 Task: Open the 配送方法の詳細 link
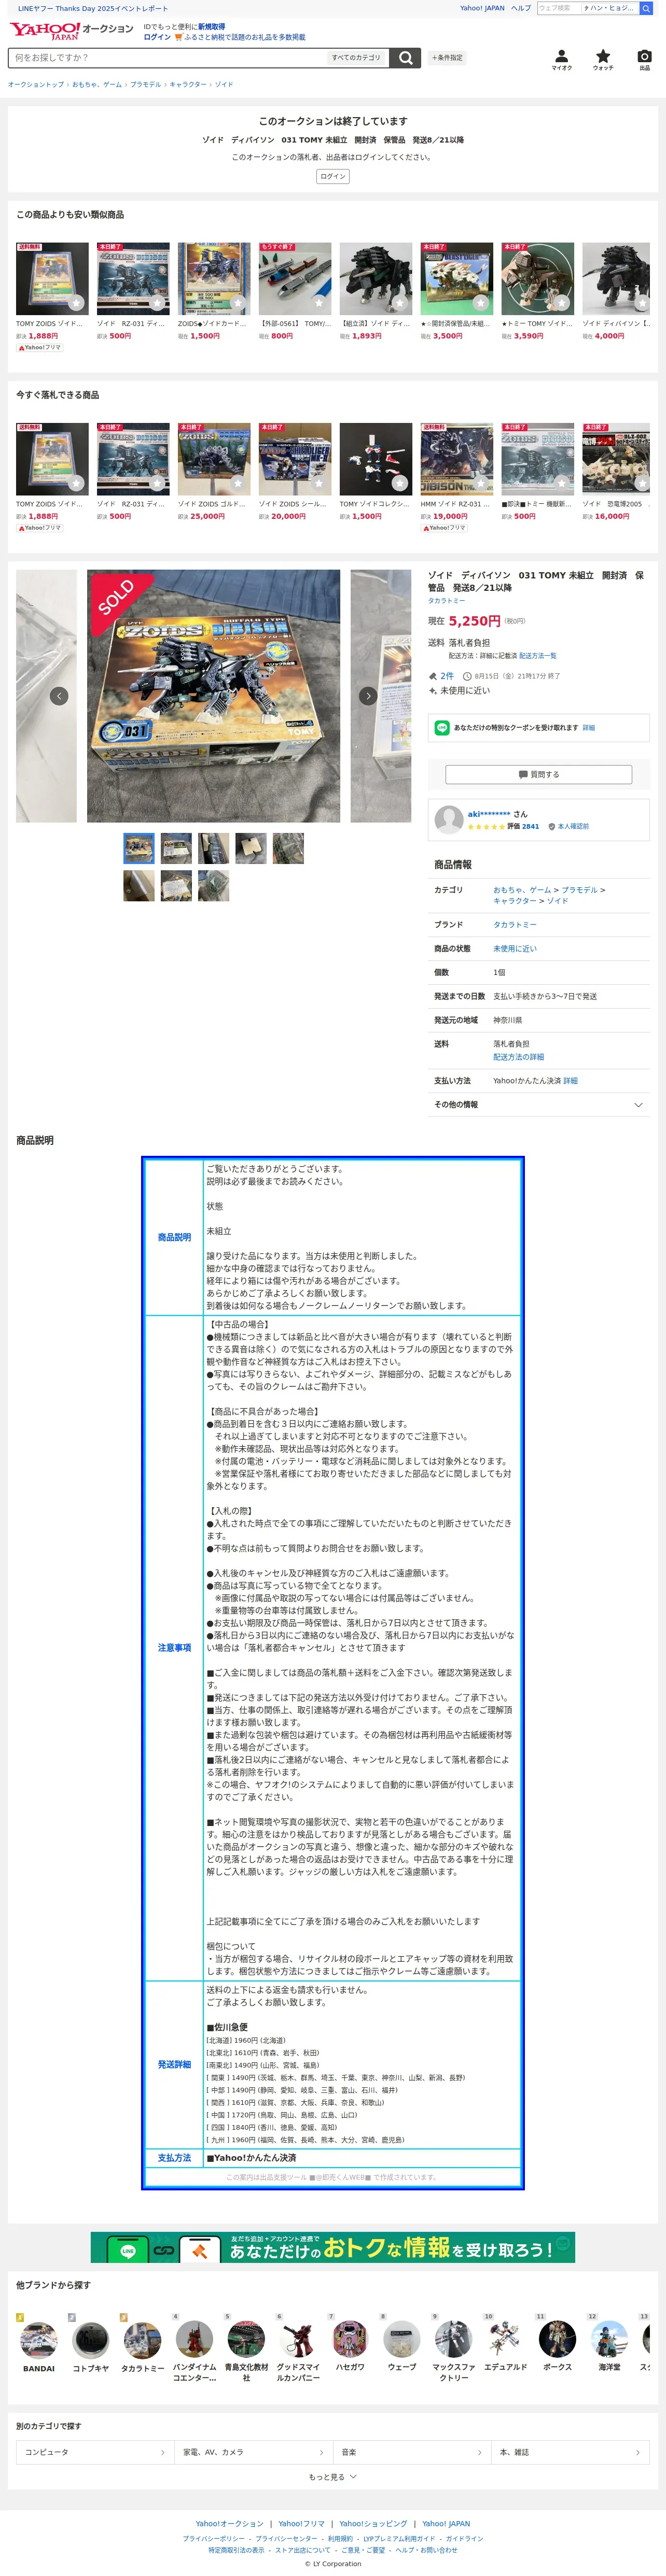518,1057
